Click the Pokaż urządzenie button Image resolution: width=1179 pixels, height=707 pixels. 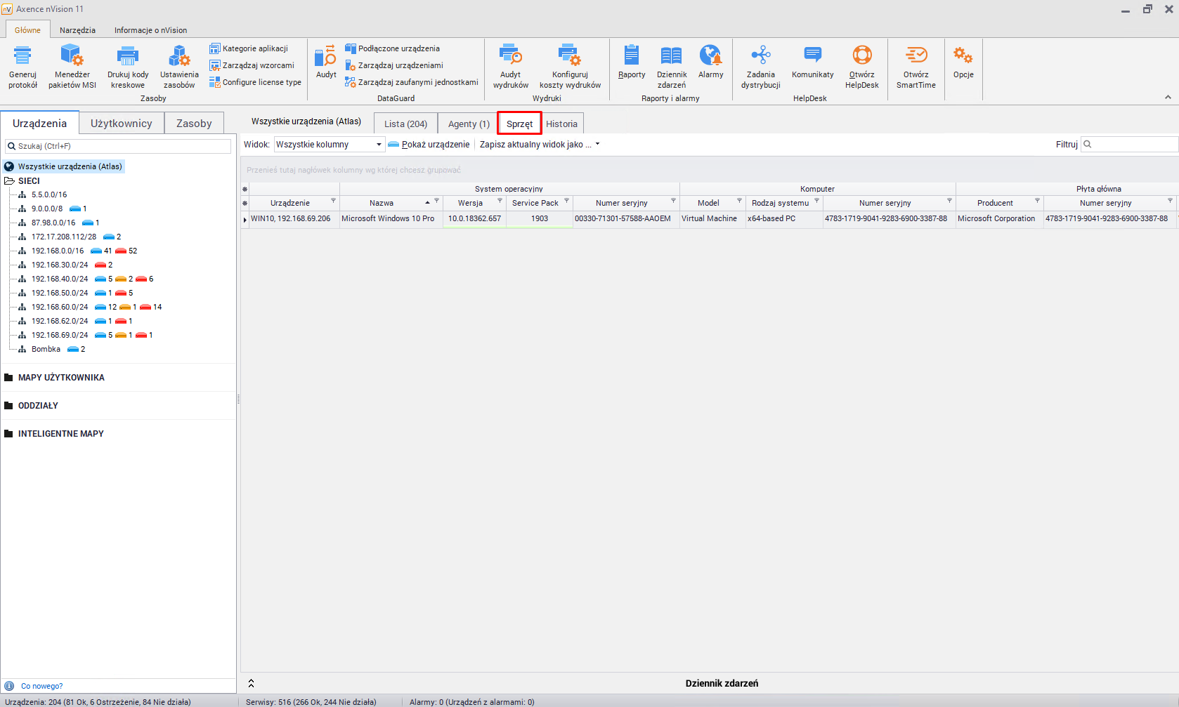point(429,145)
